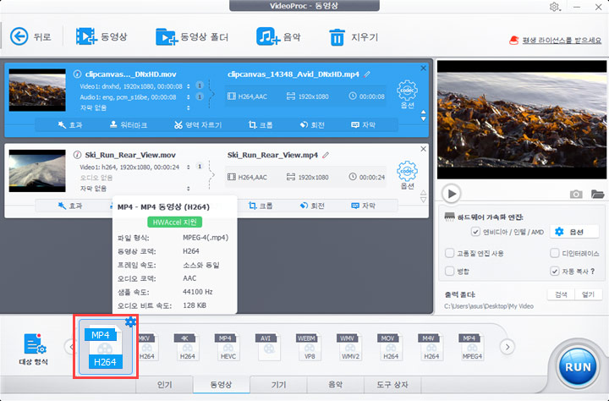Screen dimensions: 609x401
Task: Expand Video1 h264 track selector
Action: (x=189, y=168)
